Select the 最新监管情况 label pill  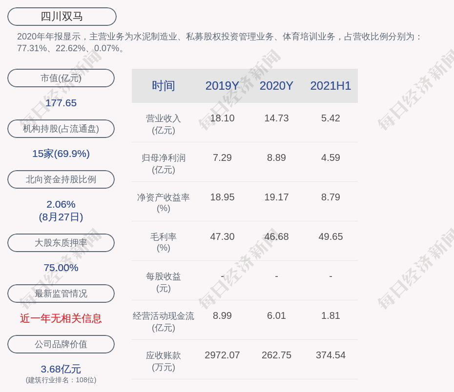(x=61, y=294)
